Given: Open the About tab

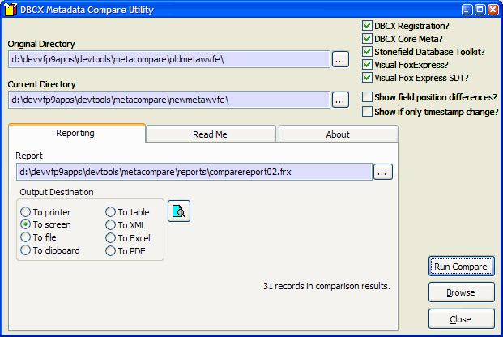Looking at the screenshot, I should [338, 134].
